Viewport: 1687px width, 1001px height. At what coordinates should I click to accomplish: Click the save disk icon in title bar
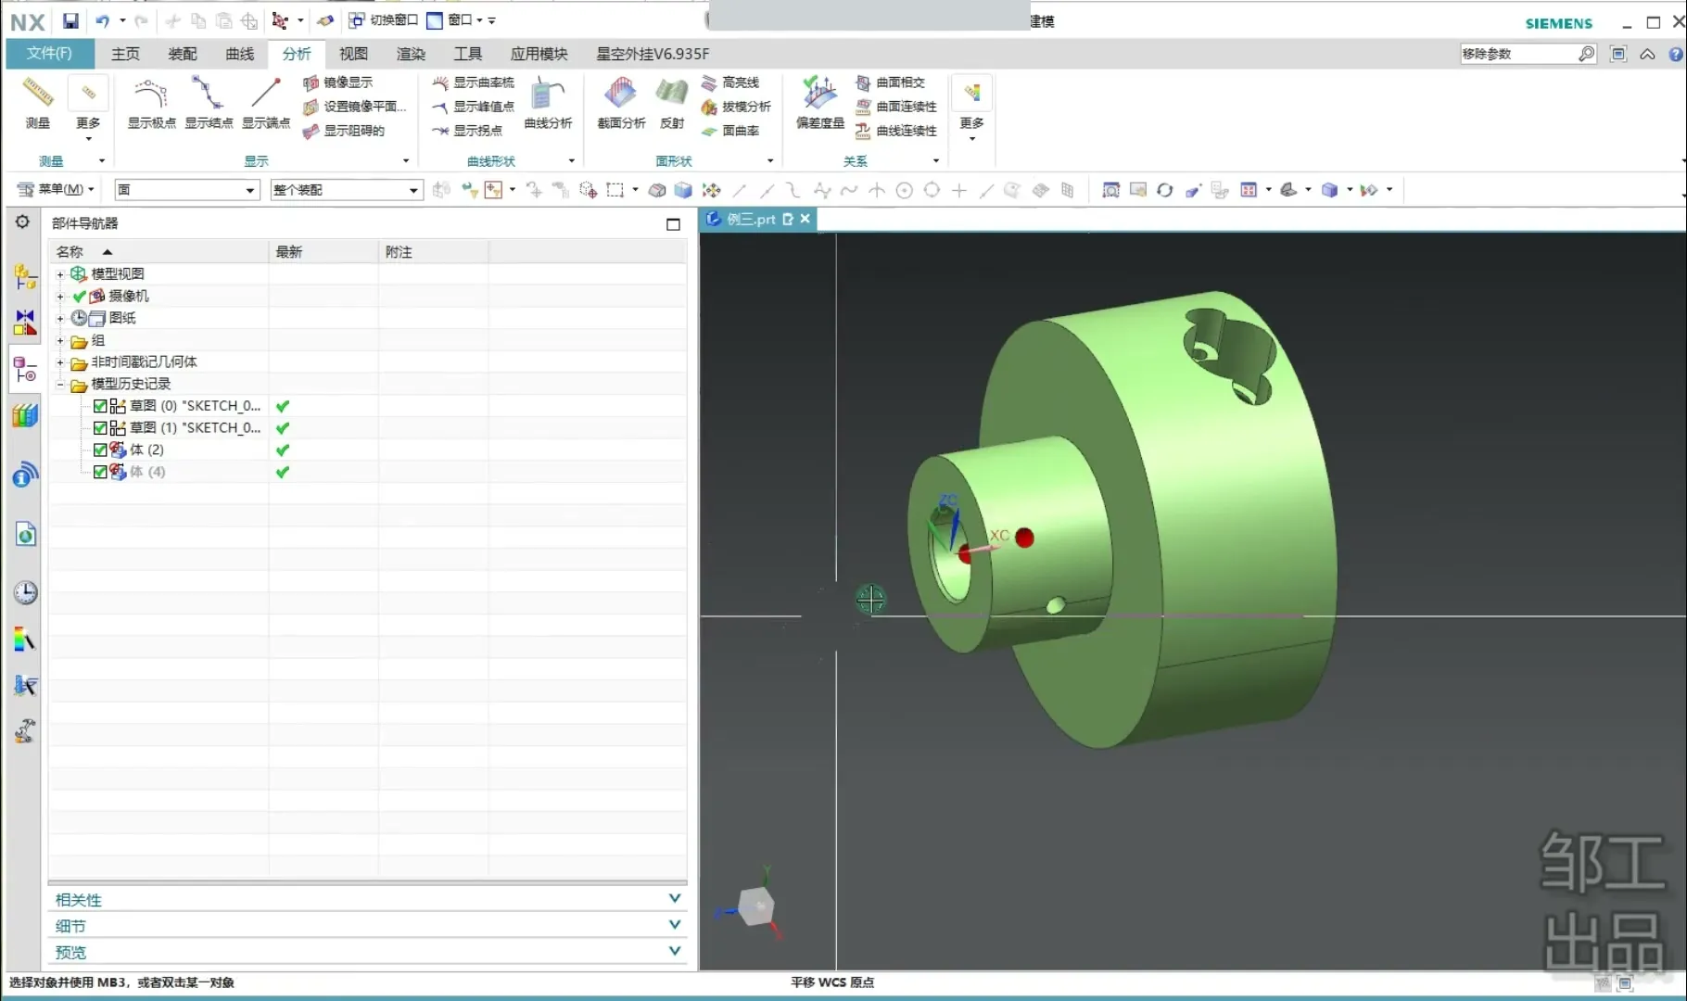pos(70,20)
